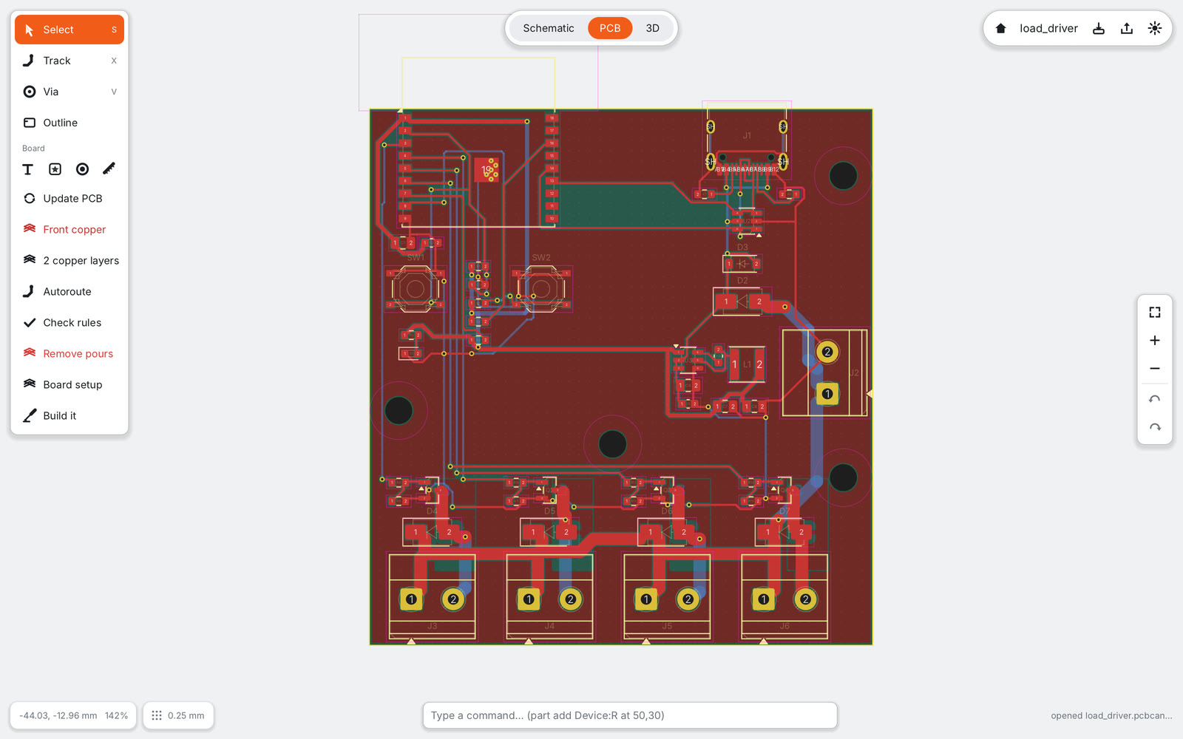Run Update PCB from schematic
1183x739 pixels.
pos(70,198)
